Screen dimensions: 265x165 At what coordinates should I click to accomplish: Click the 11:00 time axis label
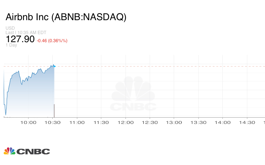tap(77, 122)
